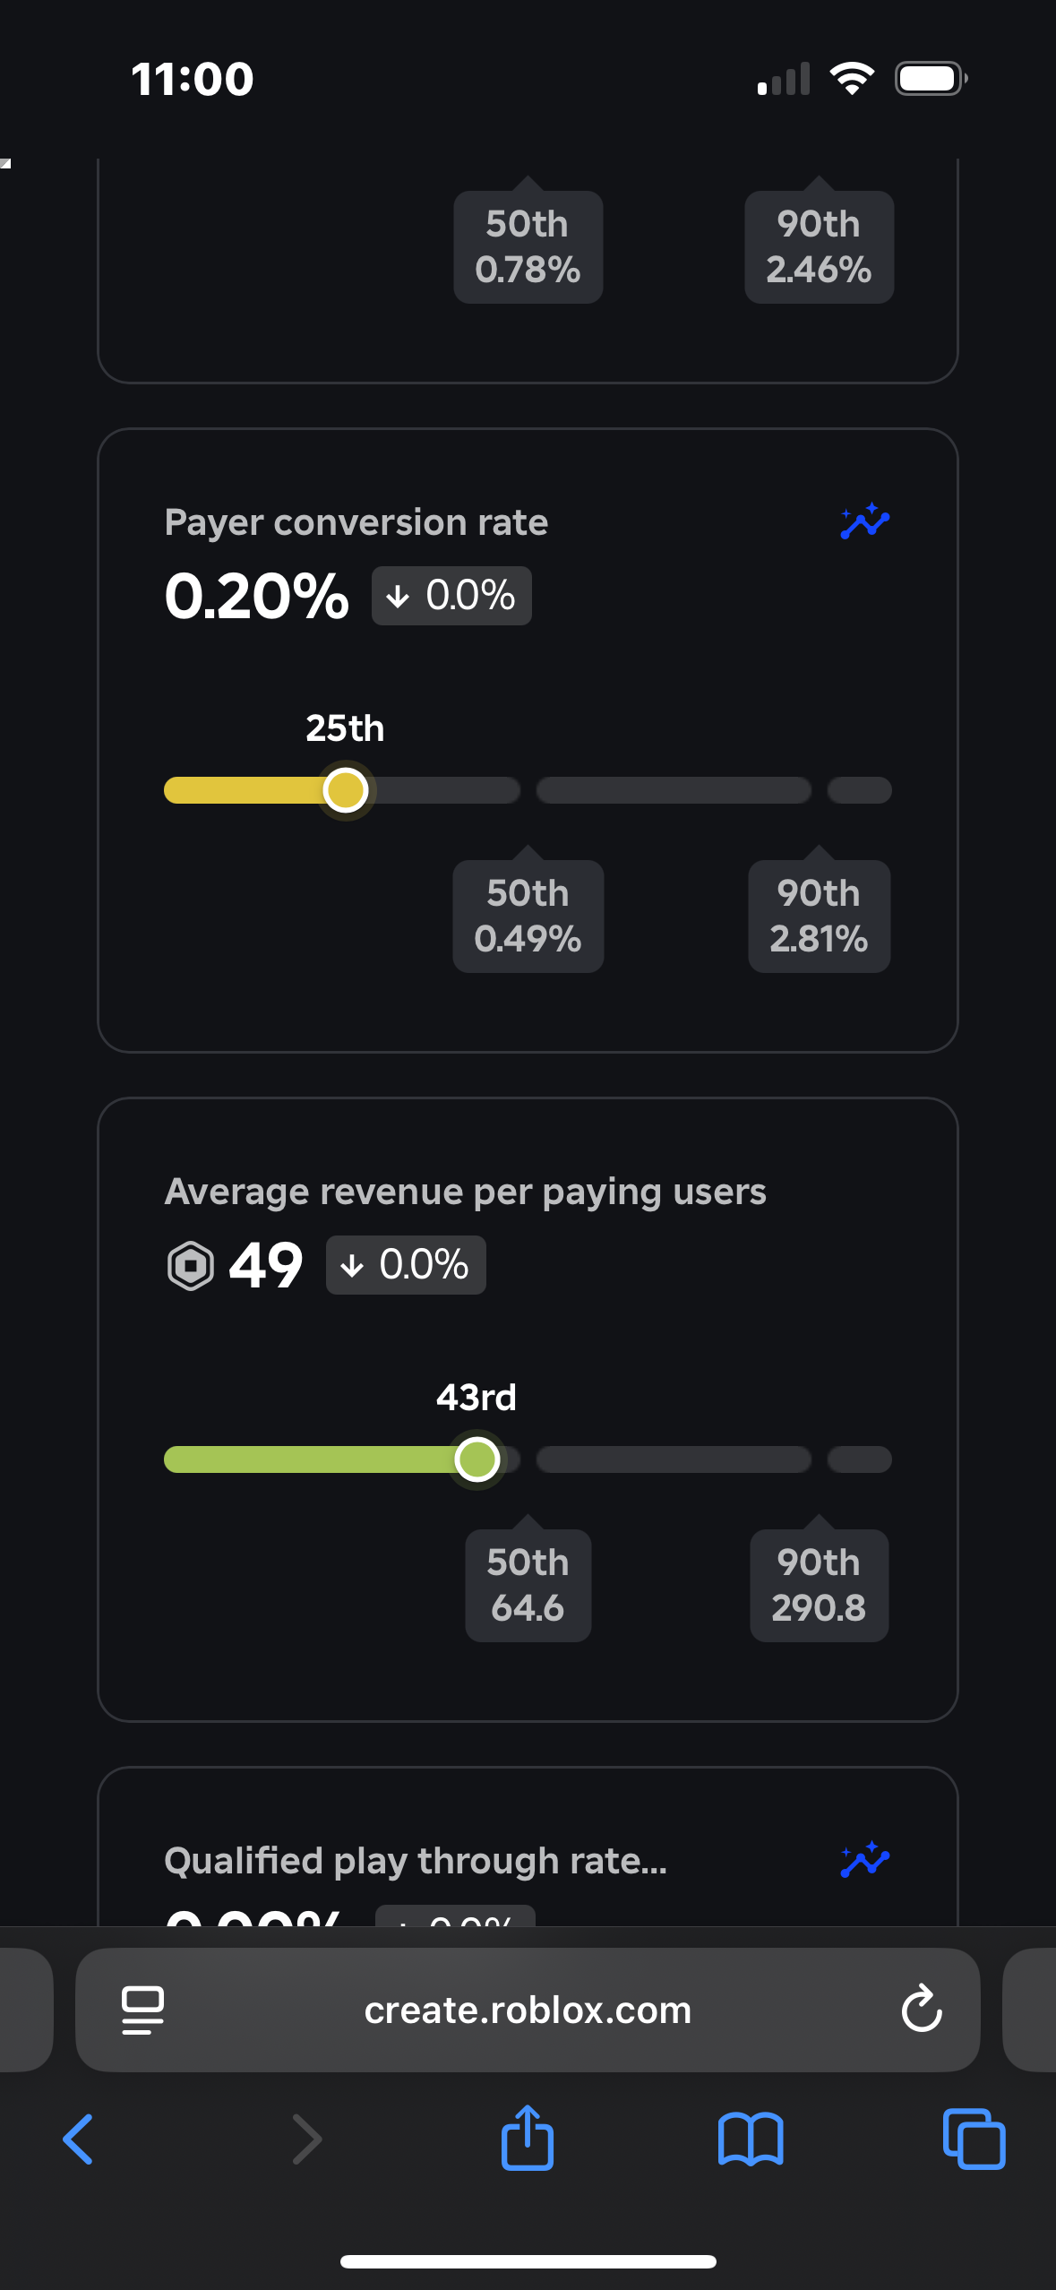Tap Safari share icon
Image resolution: width=1056 pixels, height=2290 pixels.
[528, 2139]
